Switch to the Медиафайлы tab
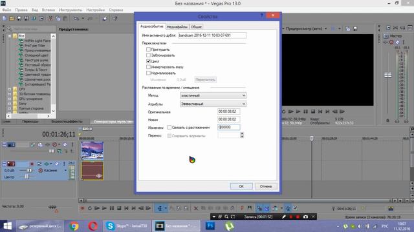Image resolution: width=414 pixels, height=232 pixels. pyautogui.click(x=177, y=27)
